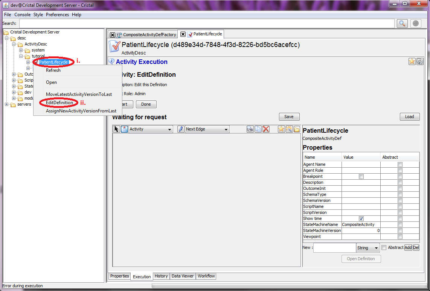Screen dimensions: 430x291
Task: Close the CompositeActivityDefFactory tab with its X
Action: pyautogui.click(x=112, y=35)
